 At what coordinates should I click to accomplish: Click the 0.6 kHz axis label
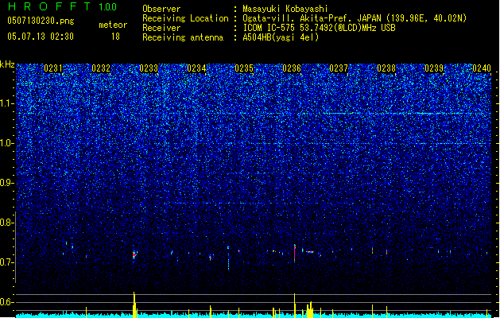pos(6,302)
